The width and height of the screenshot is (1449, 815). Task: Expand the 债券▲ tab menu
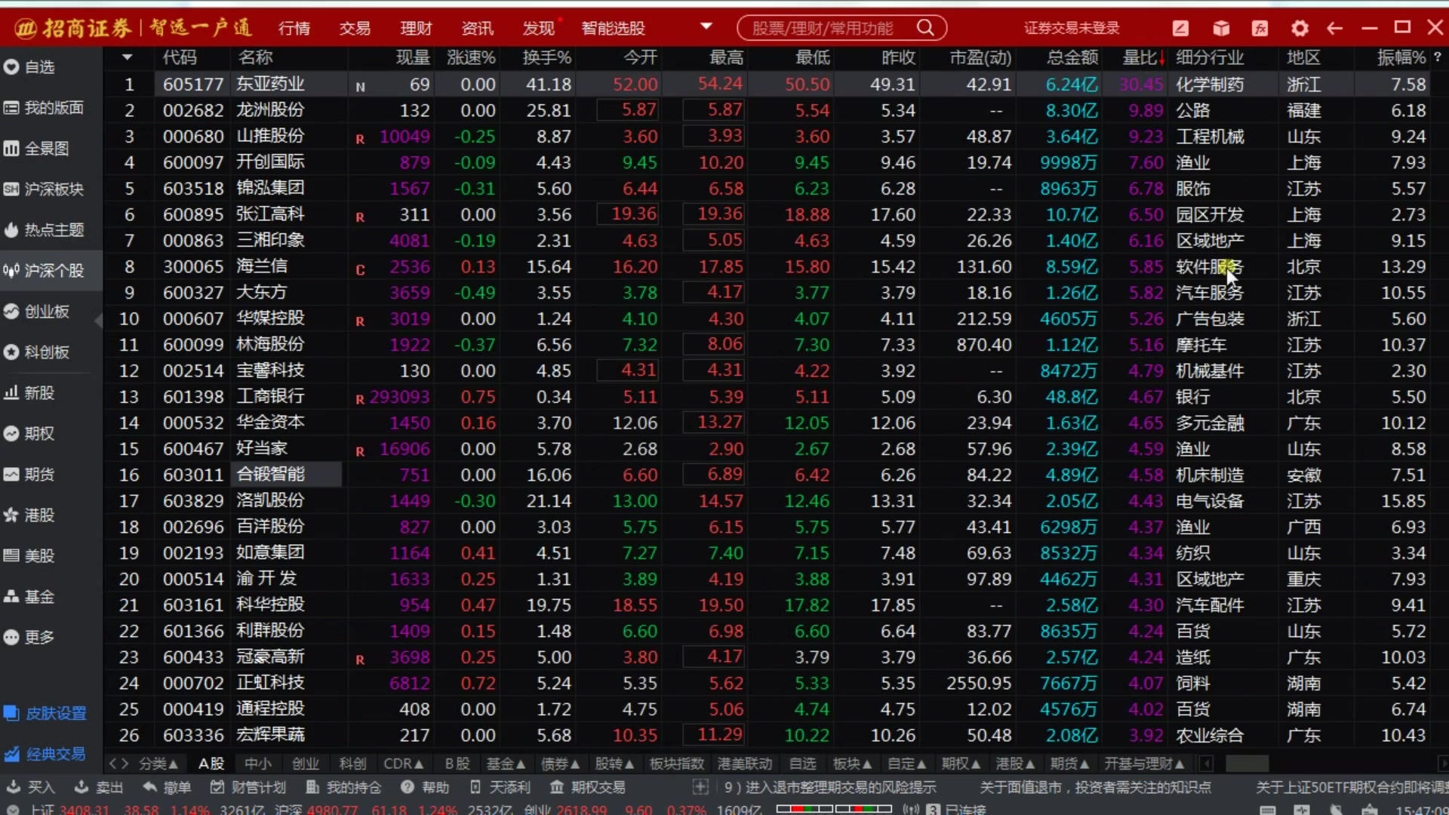click(x=561, y=764)
